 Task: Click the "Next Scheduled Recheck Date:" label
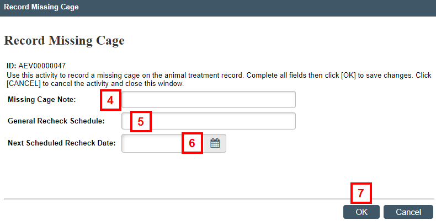click(61, 143)
